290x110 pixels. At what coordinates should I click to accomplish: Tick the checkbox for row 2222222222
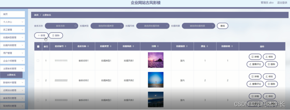(x=38, y=80)
